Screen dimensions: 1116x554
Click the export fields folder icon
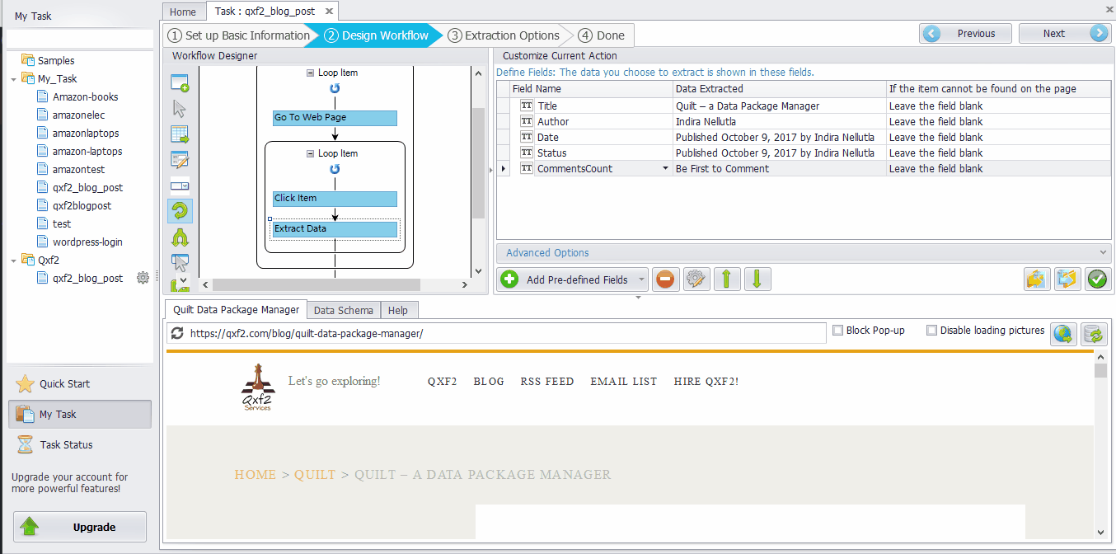(1067, 279)
